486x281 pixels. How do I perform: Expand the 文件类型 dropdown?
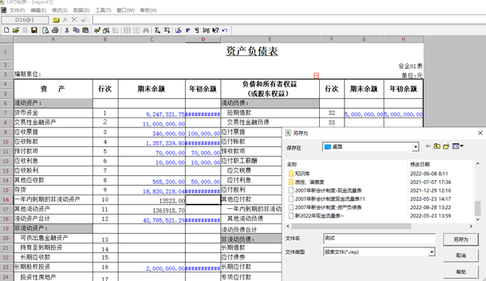[x=431, y=252]
